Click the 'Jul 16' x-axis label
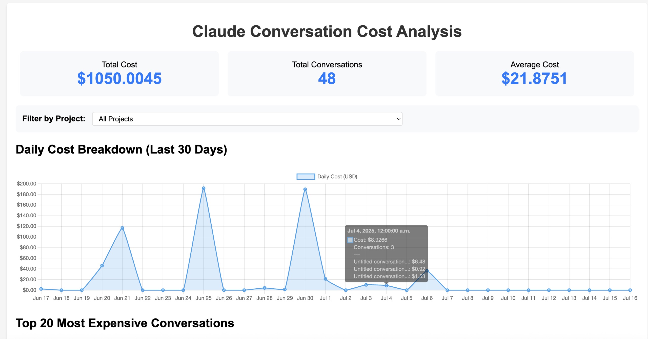The height and width of the screenshot is (339, 648). pos(630,298)
